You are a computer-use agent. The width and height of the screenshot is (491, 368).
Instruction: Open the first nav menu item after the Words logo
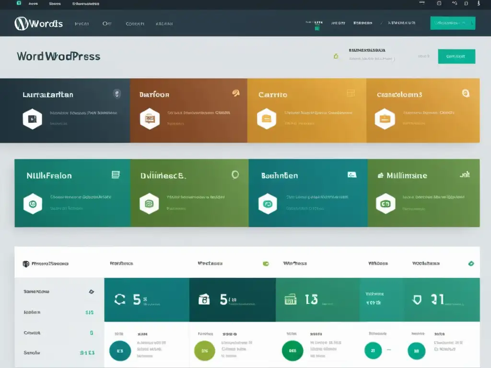(x=82, y=24)
